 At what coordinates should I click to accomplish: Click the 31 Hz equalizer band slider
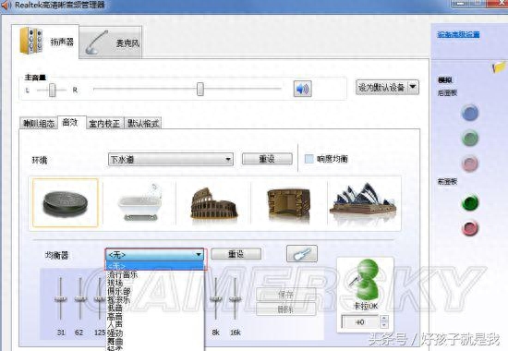(60, 299)
